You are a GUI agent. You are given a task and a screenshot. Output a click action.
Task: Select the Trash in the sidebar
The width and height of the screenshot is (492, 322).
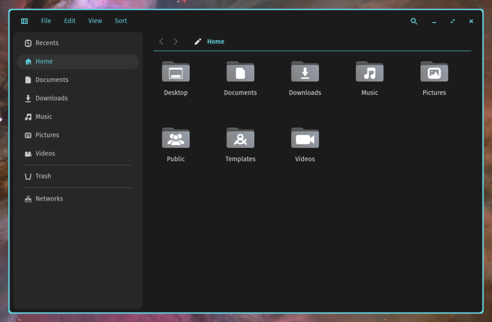44,176
